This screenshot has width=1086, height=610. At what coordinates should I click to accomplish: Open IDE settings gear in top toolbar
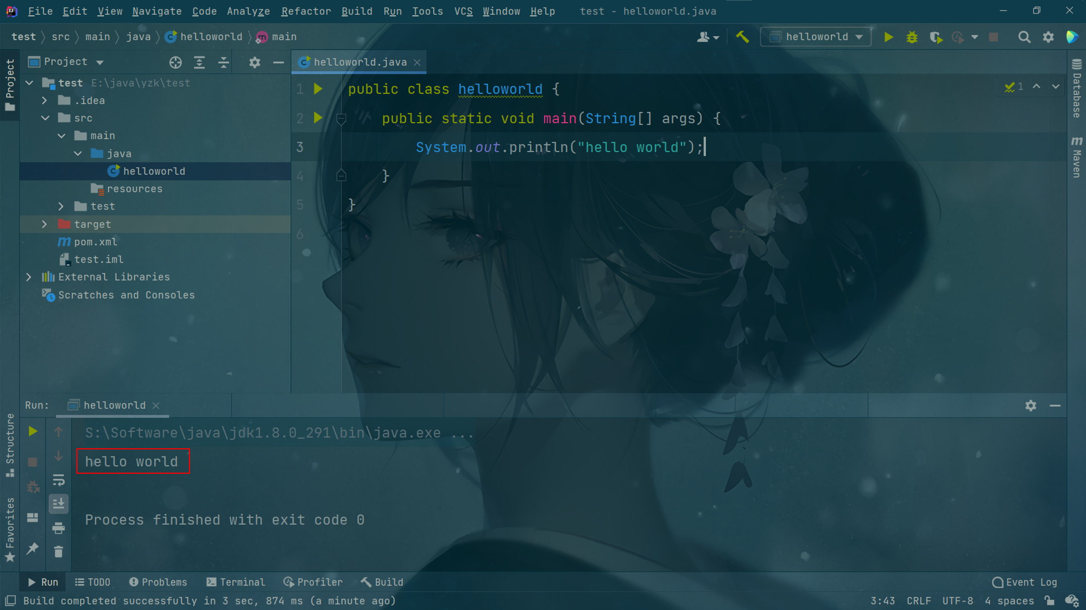(x=1048, y=37)
